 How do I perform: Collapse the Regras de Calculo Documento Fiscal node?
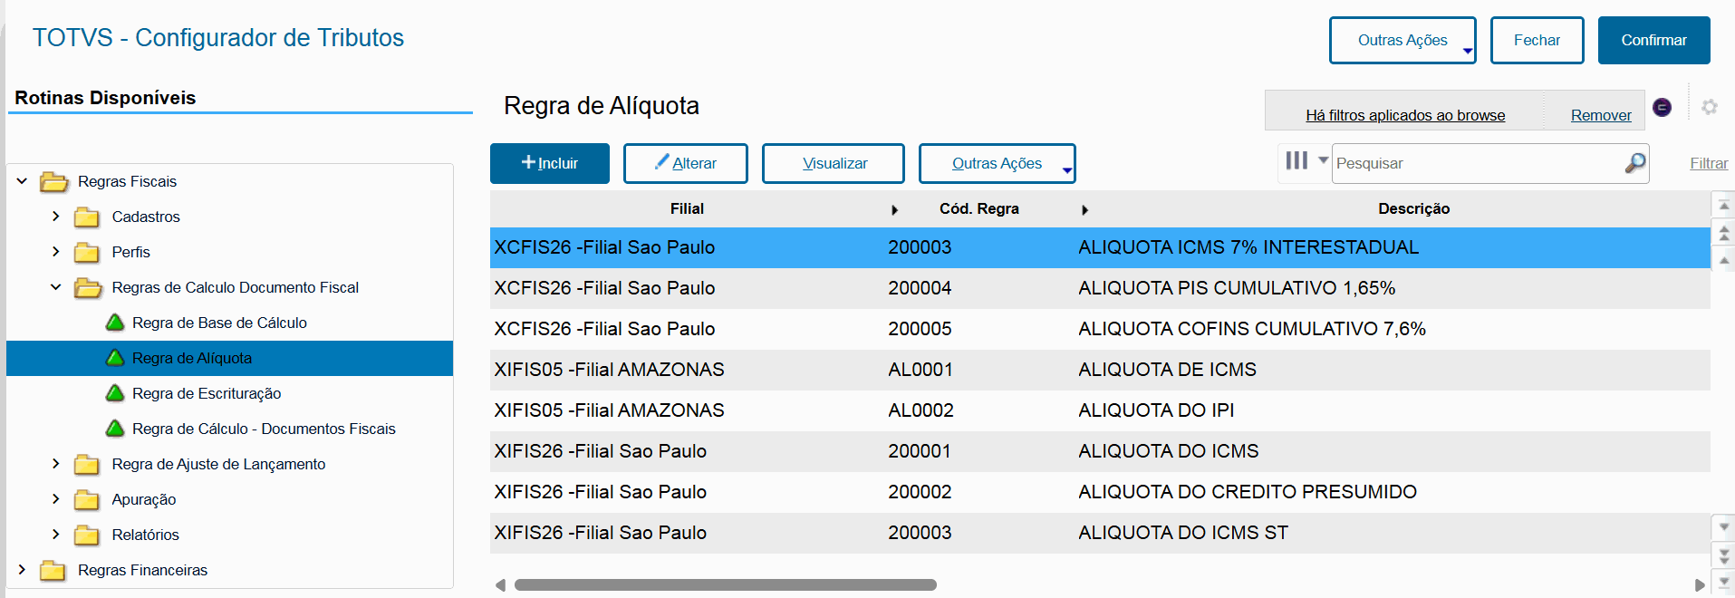pyautogui.click(x=56, y=287)
